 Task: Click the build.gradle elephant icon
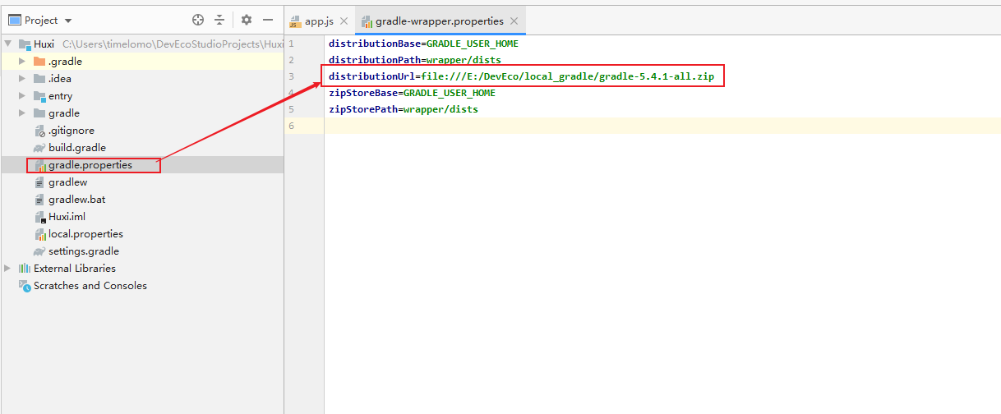tap(39, 147)
